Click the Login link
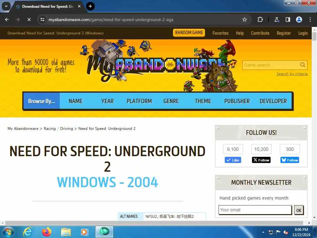This screenshot has height=238, width=317. [x=303, y=33]
